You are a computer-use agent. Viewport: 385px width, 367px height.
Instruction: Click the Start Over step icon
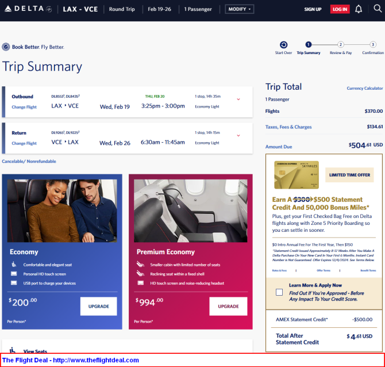(283, 45)
